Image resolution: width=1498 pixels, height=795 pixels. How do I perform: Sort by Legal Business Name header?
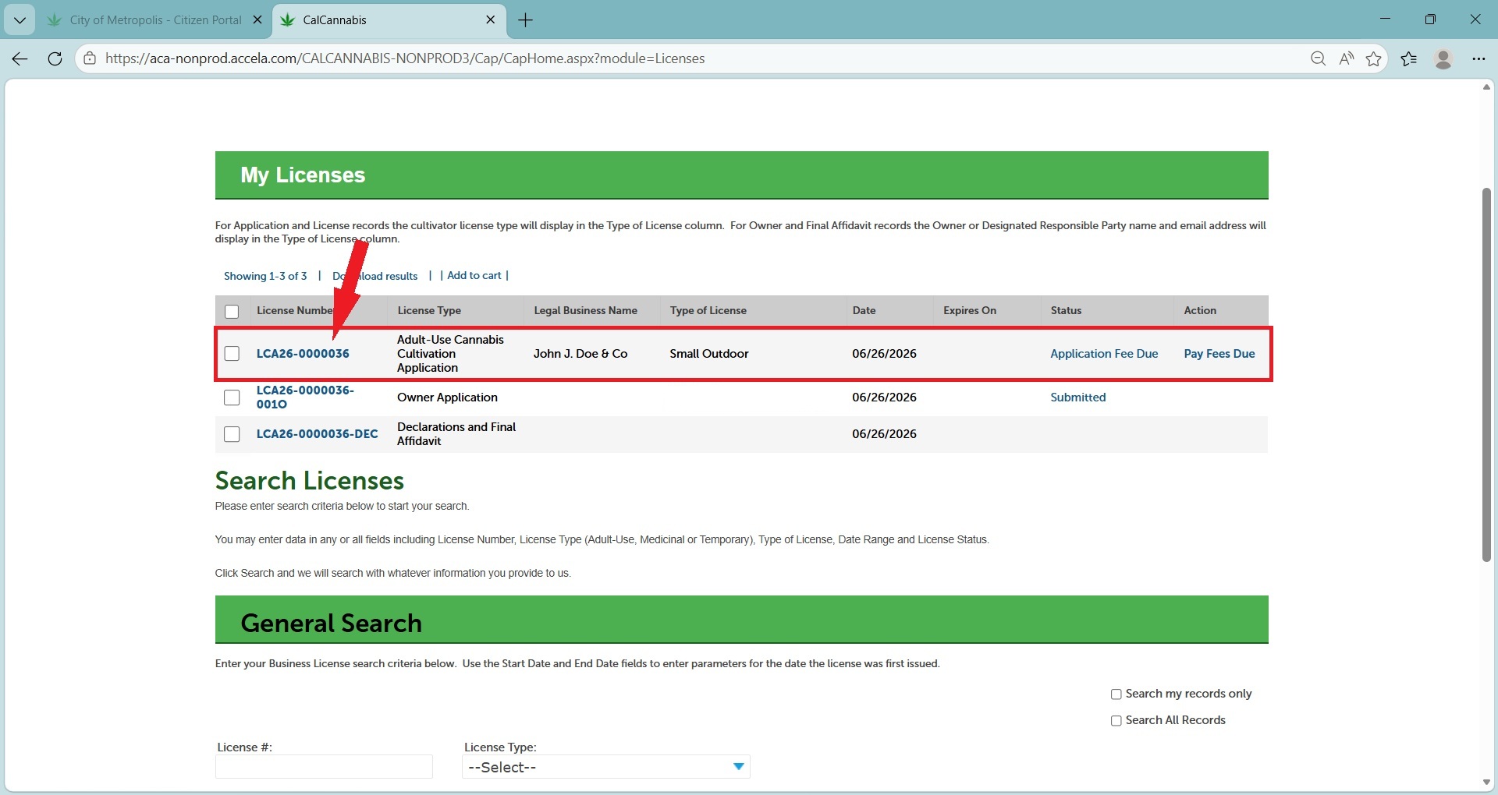coord(585,311)
